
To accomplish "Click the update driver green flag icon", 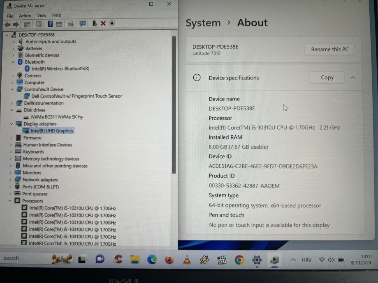I will [x=95, y=23].
